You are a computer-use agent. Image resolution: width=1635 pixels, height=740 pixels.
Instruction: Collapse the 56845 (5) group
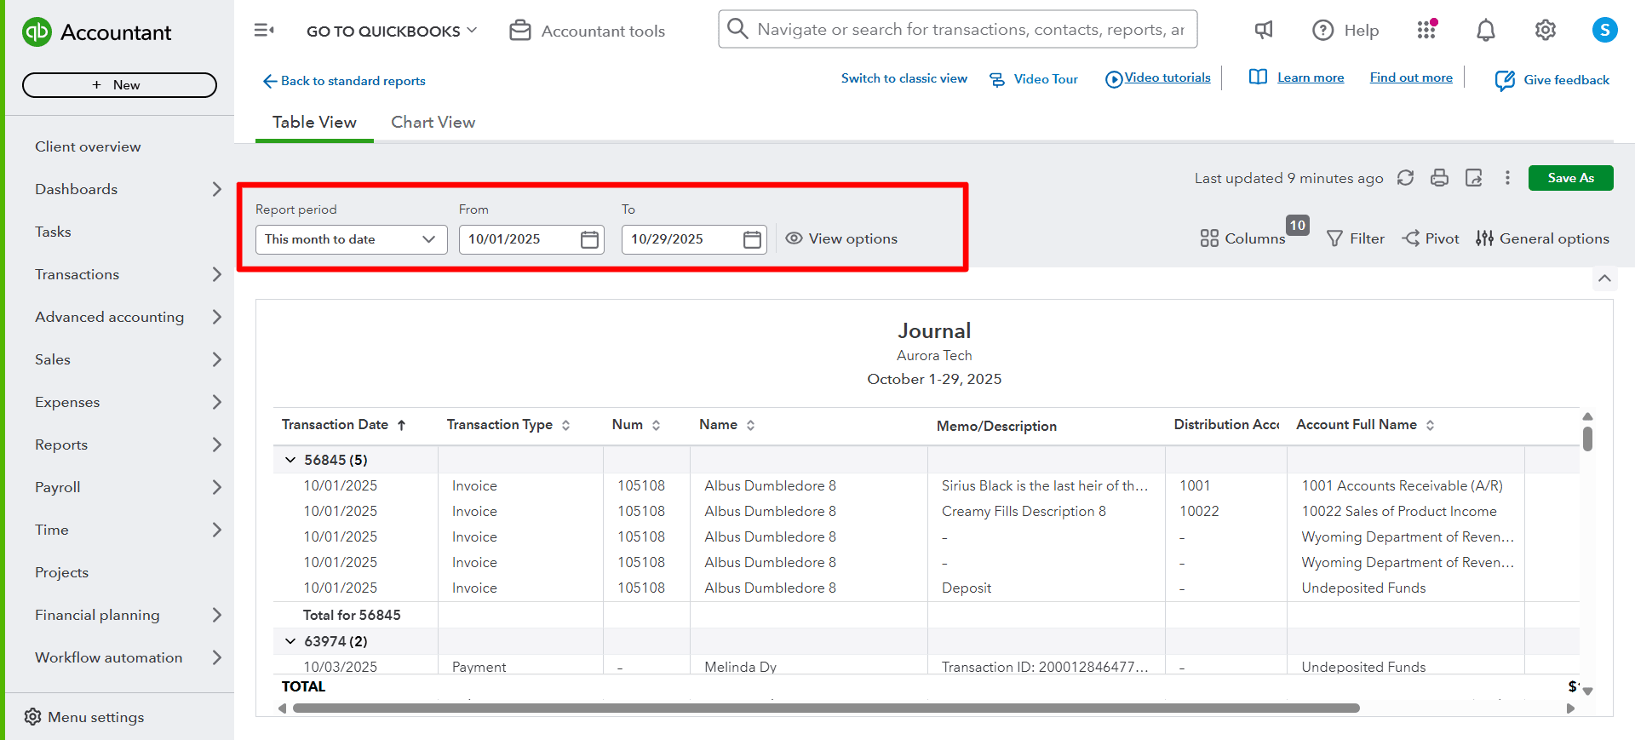pos(290,460)
